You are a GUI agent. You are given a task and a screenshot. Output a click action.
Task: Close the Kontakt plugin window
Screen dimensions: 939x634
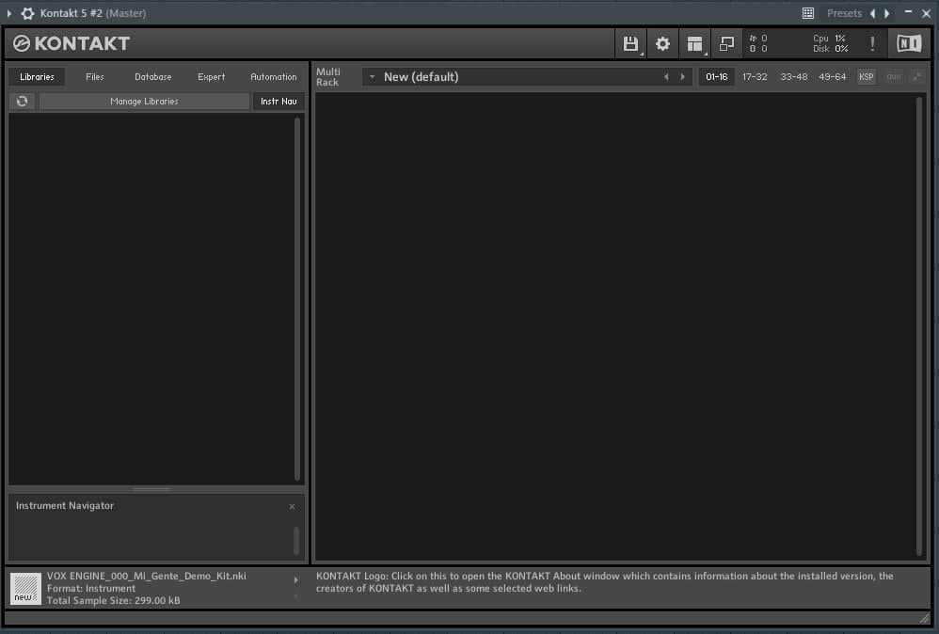(926, 13)
